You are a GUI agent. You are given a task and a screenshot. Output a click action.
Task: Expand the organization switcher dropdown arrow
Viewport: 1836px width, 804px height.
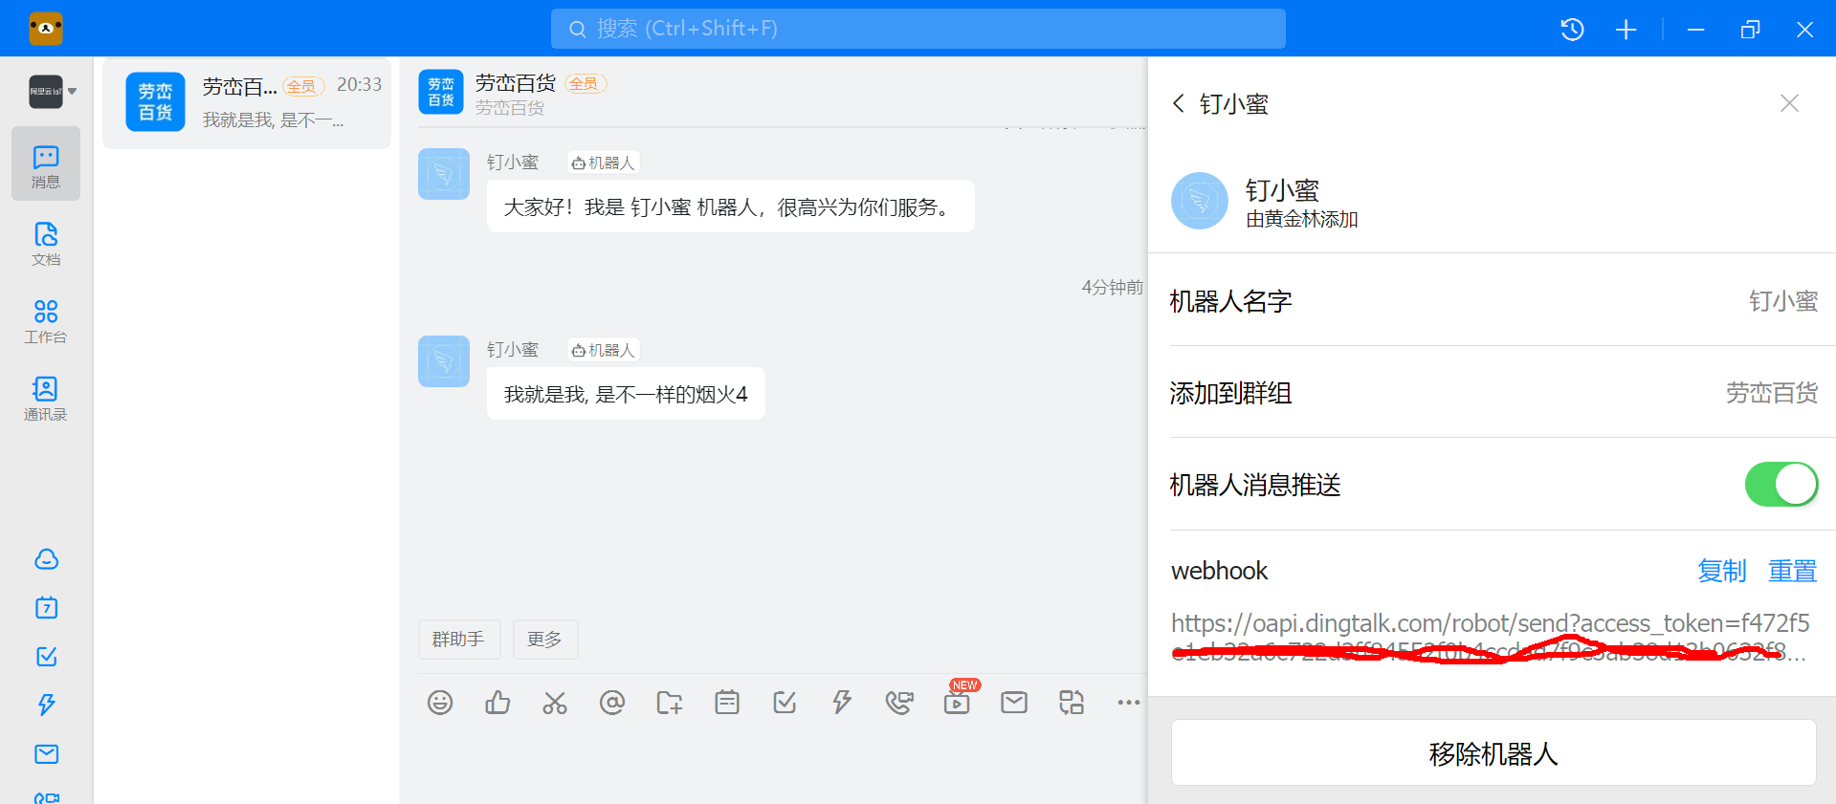(73, 92)
